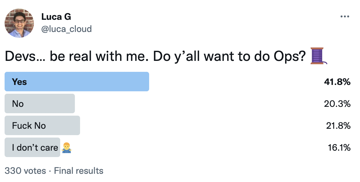Select the Fuck No poll option
The image size is (360, 182).
pos(42,125)
